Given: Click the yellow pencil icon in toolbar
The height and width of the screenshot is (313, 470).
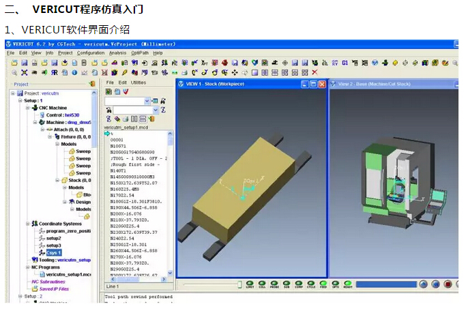Looking at the screenshot, I should 124,72.
